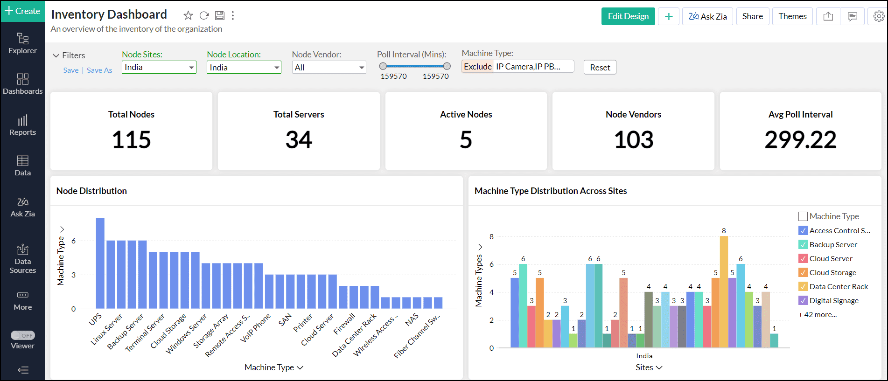This screenshot has width=888, height=381.
Task: Open the comments icon
Action: (852, 16)
